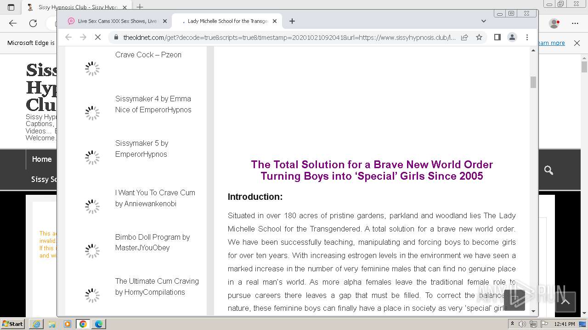Click the 12:41 PM clock
The image size is (588, 330).
tap(565, 324)
